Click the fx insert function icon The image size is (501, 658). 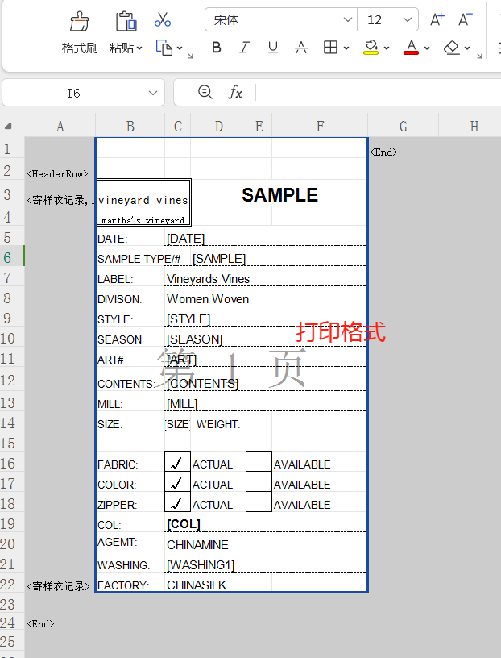click(235, 92)
